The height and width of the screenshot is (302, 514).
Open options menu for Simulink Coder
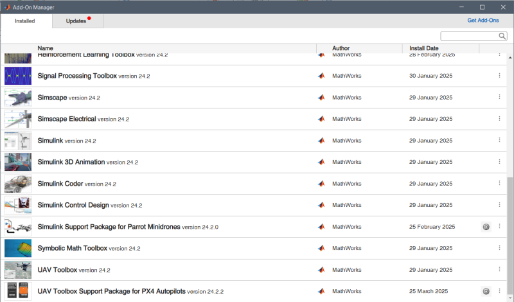pos(499,183)
